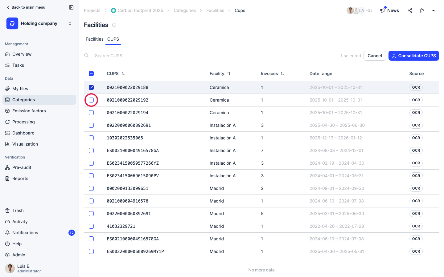Open the three-dot more options menu
444x277 pixels.
pos(434,10)
